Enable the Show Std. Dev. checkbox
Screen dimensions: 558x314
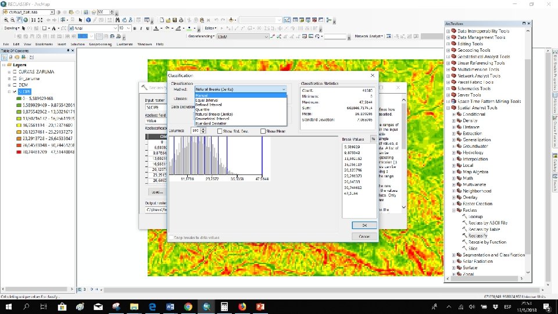(220, 131)
